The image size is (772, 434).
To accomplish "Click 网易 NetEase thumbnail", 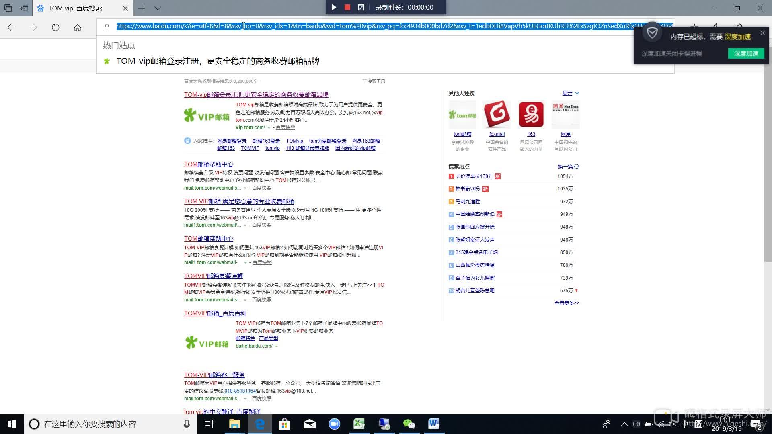I will point(566,115).
